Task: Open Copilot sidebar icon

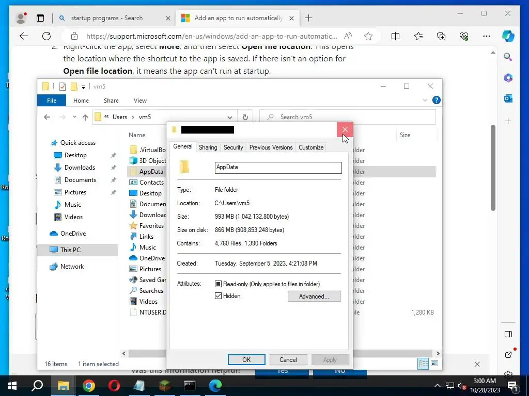Action: click(x=508, y=36)
